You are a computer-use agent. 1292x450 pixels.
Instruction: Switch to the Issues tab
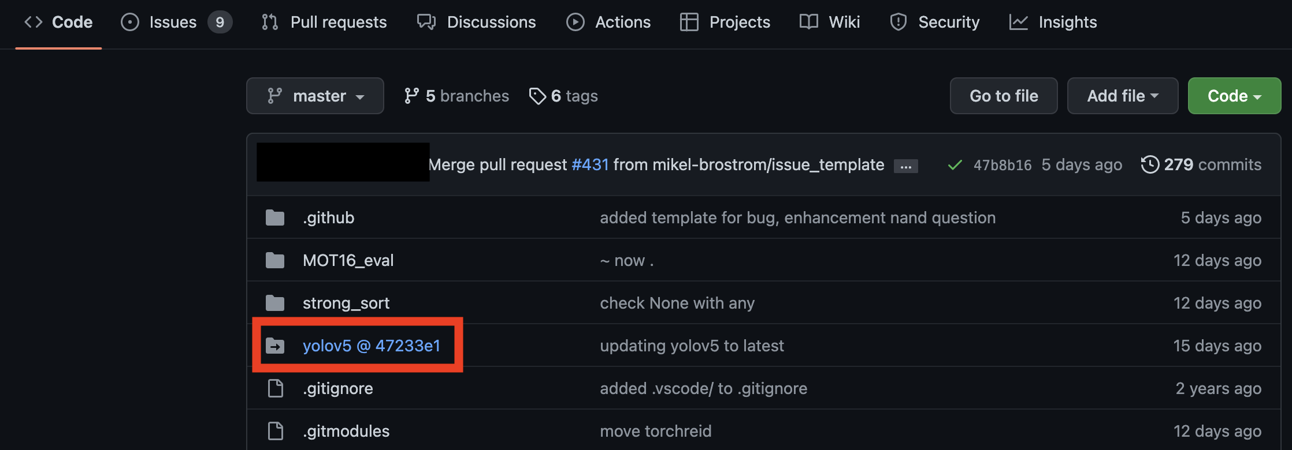(x=172, y=21)
